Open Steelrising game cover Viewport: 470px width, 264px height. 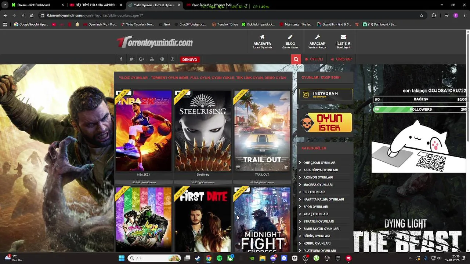pyautogui.click(x=203, y=131)
